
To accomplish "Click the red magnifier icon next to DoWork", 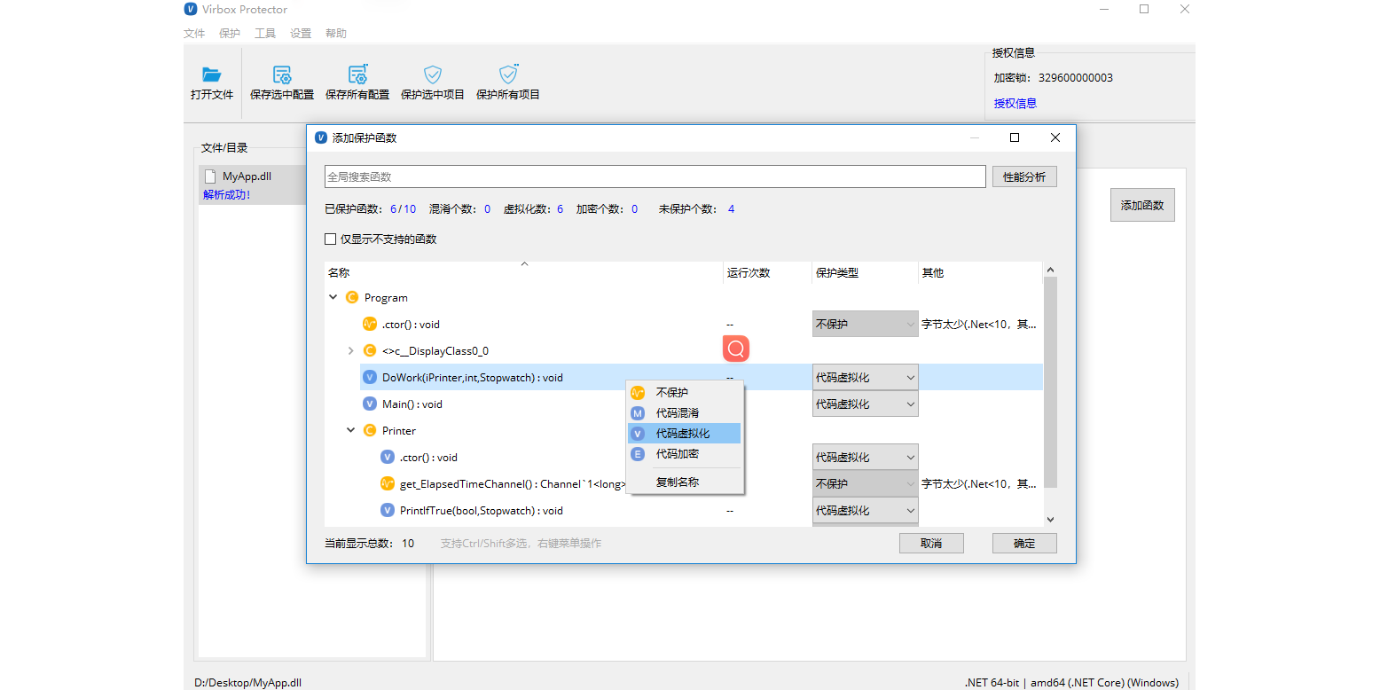I will 735,349.
